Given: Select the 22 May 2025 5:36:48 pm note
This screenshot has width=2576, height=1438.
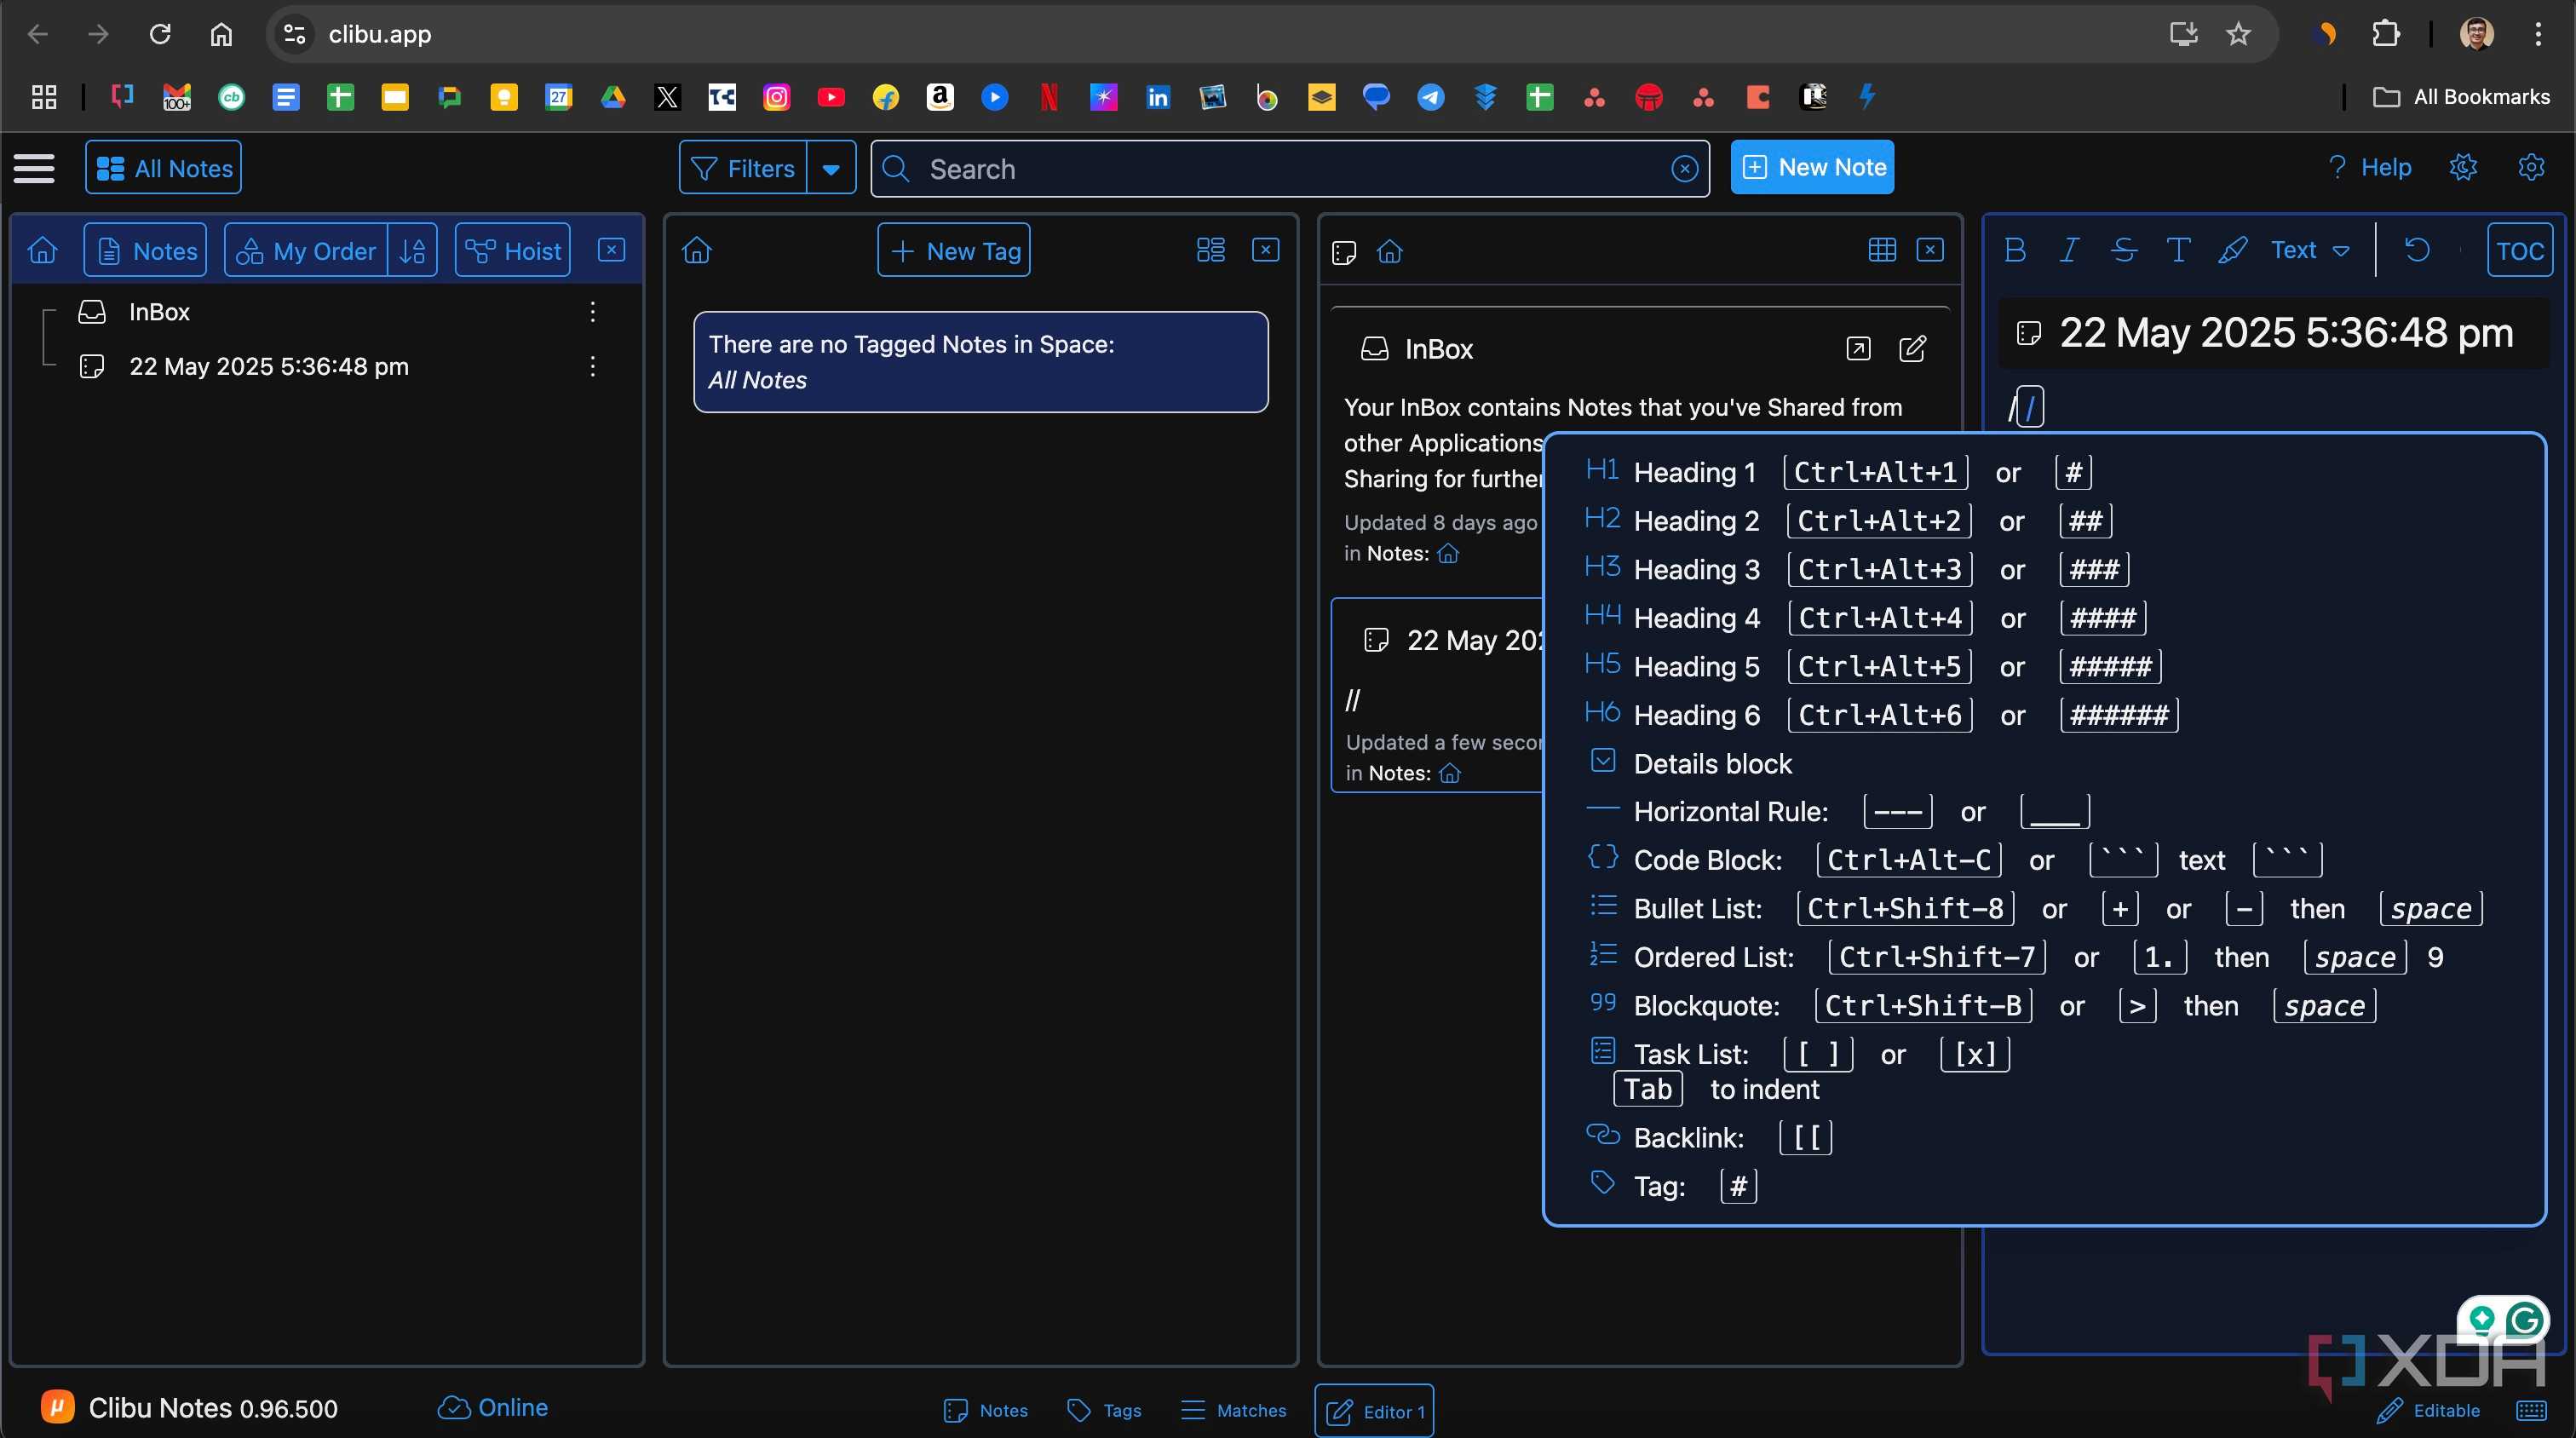Looking at the screenshot, I should coord(268,366).
